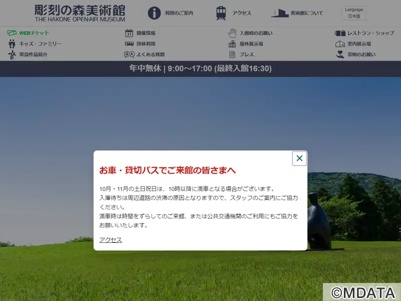The image size is (401, 301).
Task: Open the 常設作品紹介 page
Action: pos(33,54)
